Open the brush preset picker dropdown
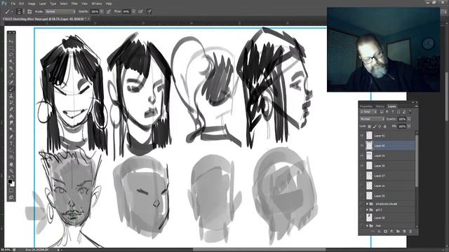 [23, 12]
